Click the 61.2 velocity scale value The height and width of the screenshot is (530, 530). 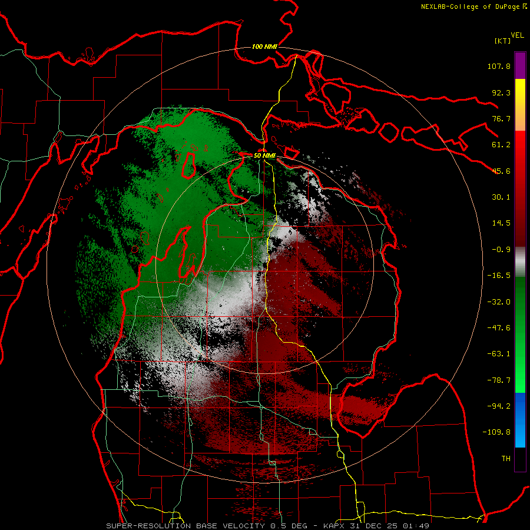pyautogui.click(x=501, y=145)
